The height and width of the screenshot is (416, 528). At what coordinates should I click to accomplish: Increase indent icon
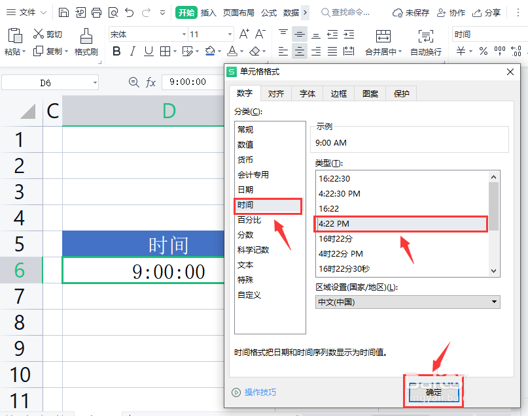coord(349,34)
